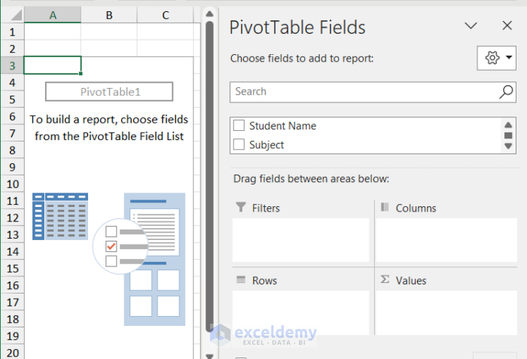The image size is (527, 359).
Task: Select column A header
Action: 53,15
